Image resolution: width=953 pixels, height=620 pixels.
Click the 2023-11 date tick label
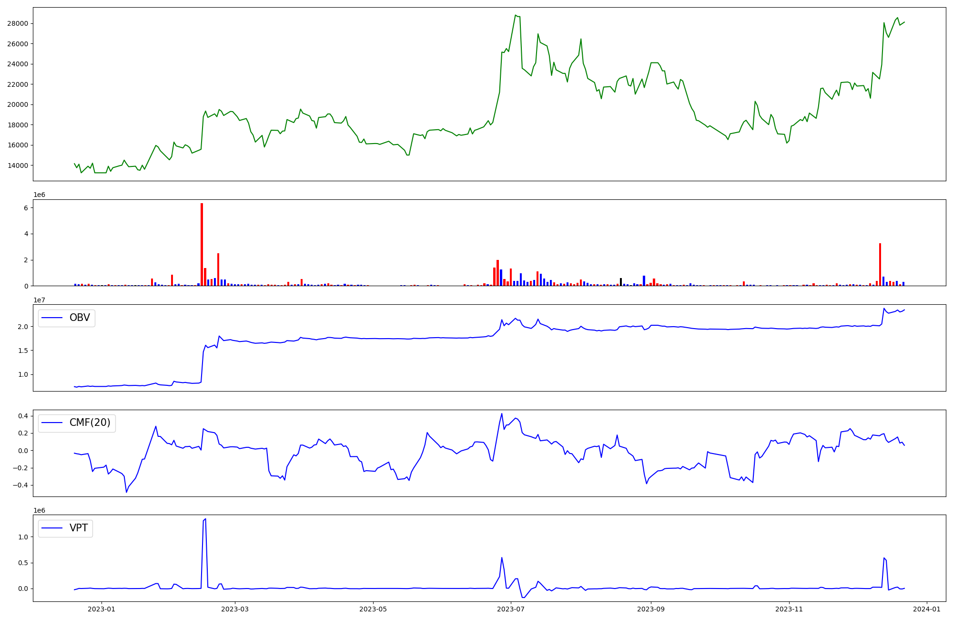click(x=789, y=609)
